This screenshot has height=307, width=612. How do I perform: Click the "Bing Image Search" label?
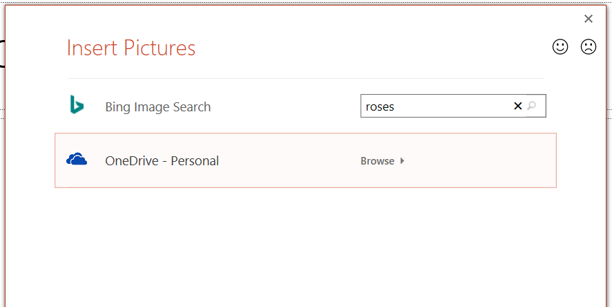pyautogui.click(x=157, y=107)
